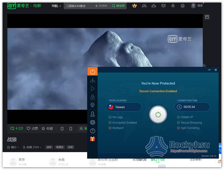Image resolution: width=224 pixels, height=170 pixels.
Task: Open the 导航 navigation dropdown
Action: point(56,6)
